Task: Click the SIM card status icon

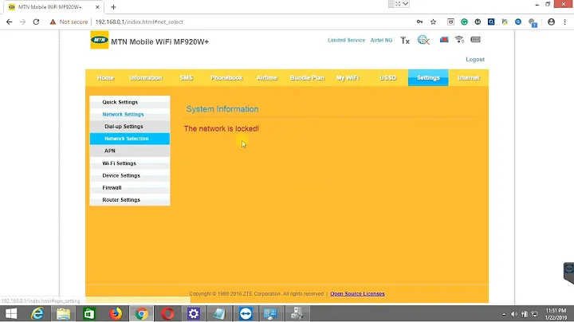Action: coord(444,40)
